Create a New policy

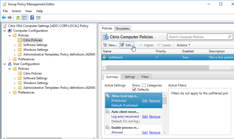point(110,45)
